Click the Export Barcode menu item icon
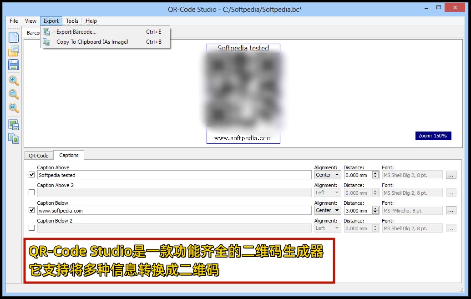Image resolution: width=471 pixels, height=299 pixels. tap(46, 32)
